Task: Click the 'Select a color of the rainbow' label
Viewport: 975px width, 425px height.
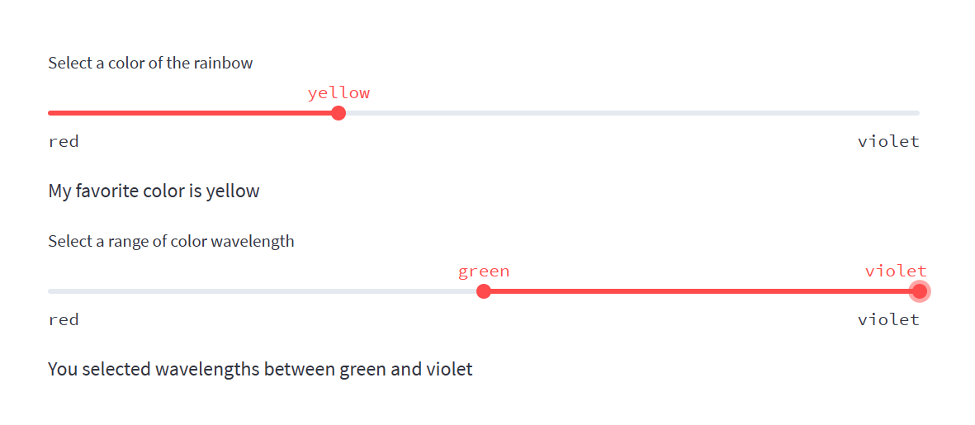Action: point(150,63)
